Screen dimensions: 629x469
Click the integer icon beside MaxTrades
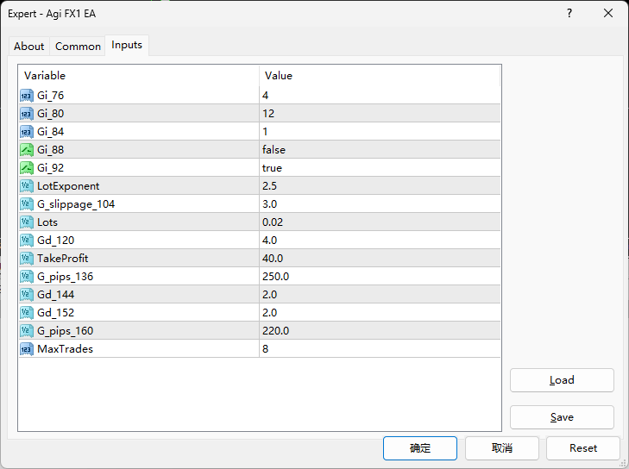pos(27,349)
